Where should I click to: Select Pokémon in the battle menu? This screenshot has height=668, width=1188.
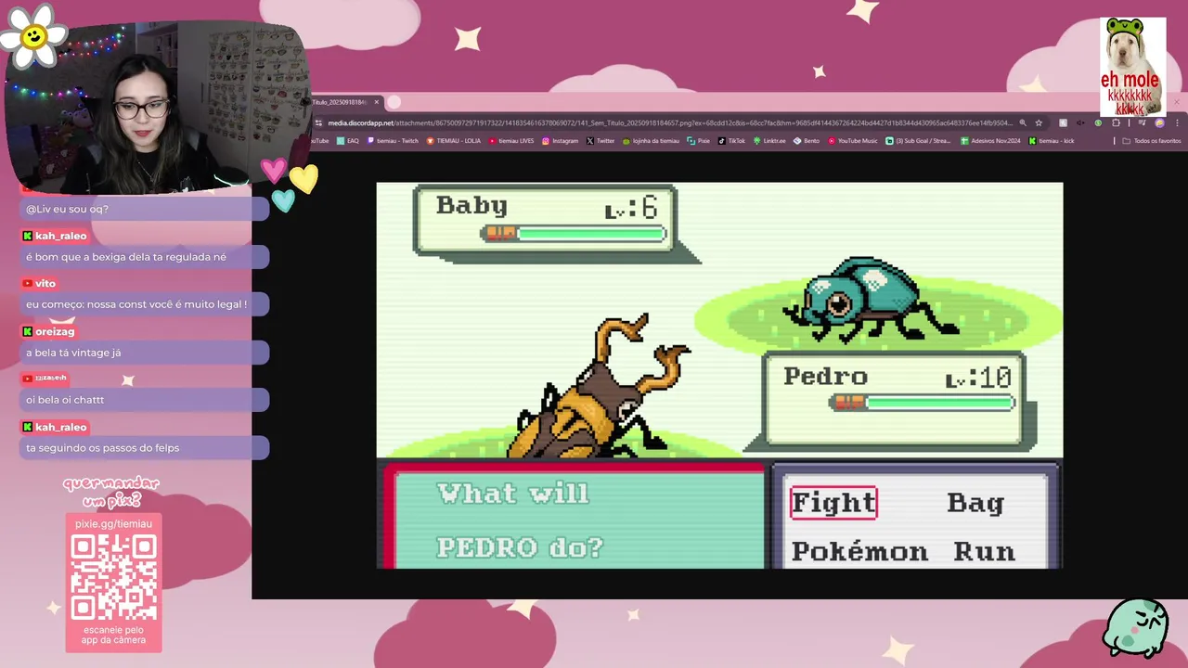pos(859,551)
